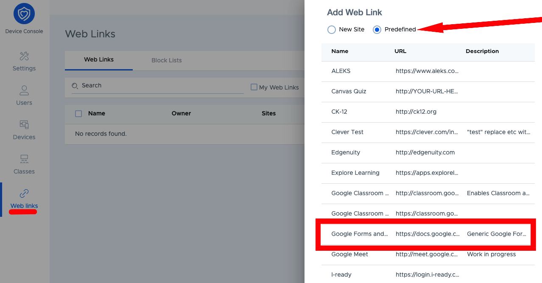Click the Web links label in the sidebar

click(24, 206)
